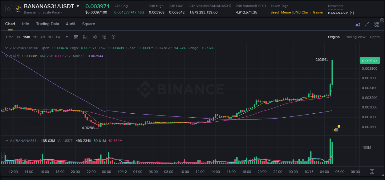Viewport: 385px width, 180px height.
Task: Click the favorite star icon
Action: click(8, 8)
